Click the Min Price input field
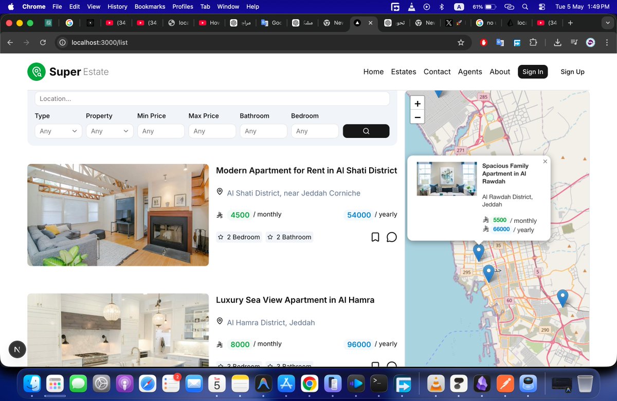Screen dimensions: 617x401 pyautogui.click(x=161, y=131)
